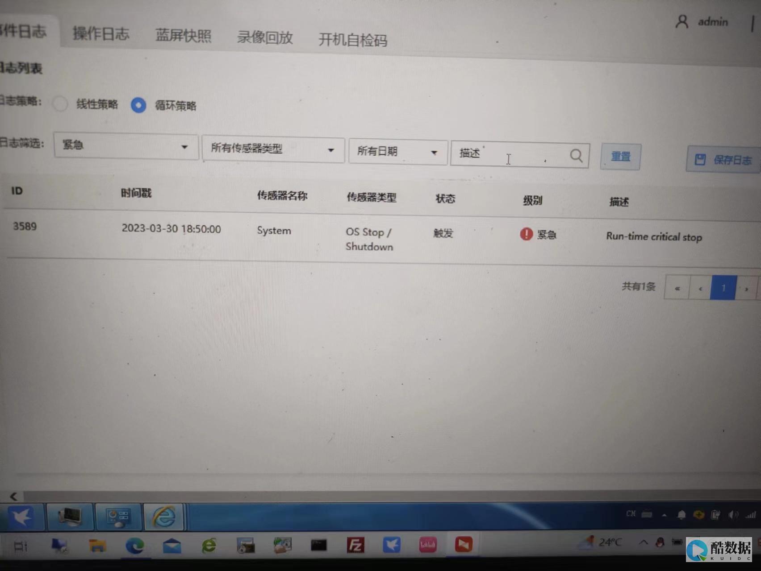Go to first page with « button
The height and width of the screenshot is (571, 761).
click(677, 288)
